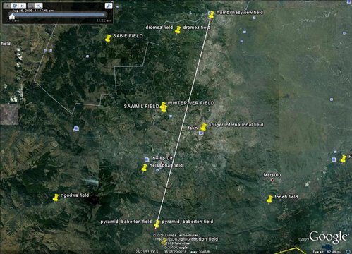Screen dimensions: 352x254
Task: Open time slider options wrench icon
Action: (x=109, y=6)
